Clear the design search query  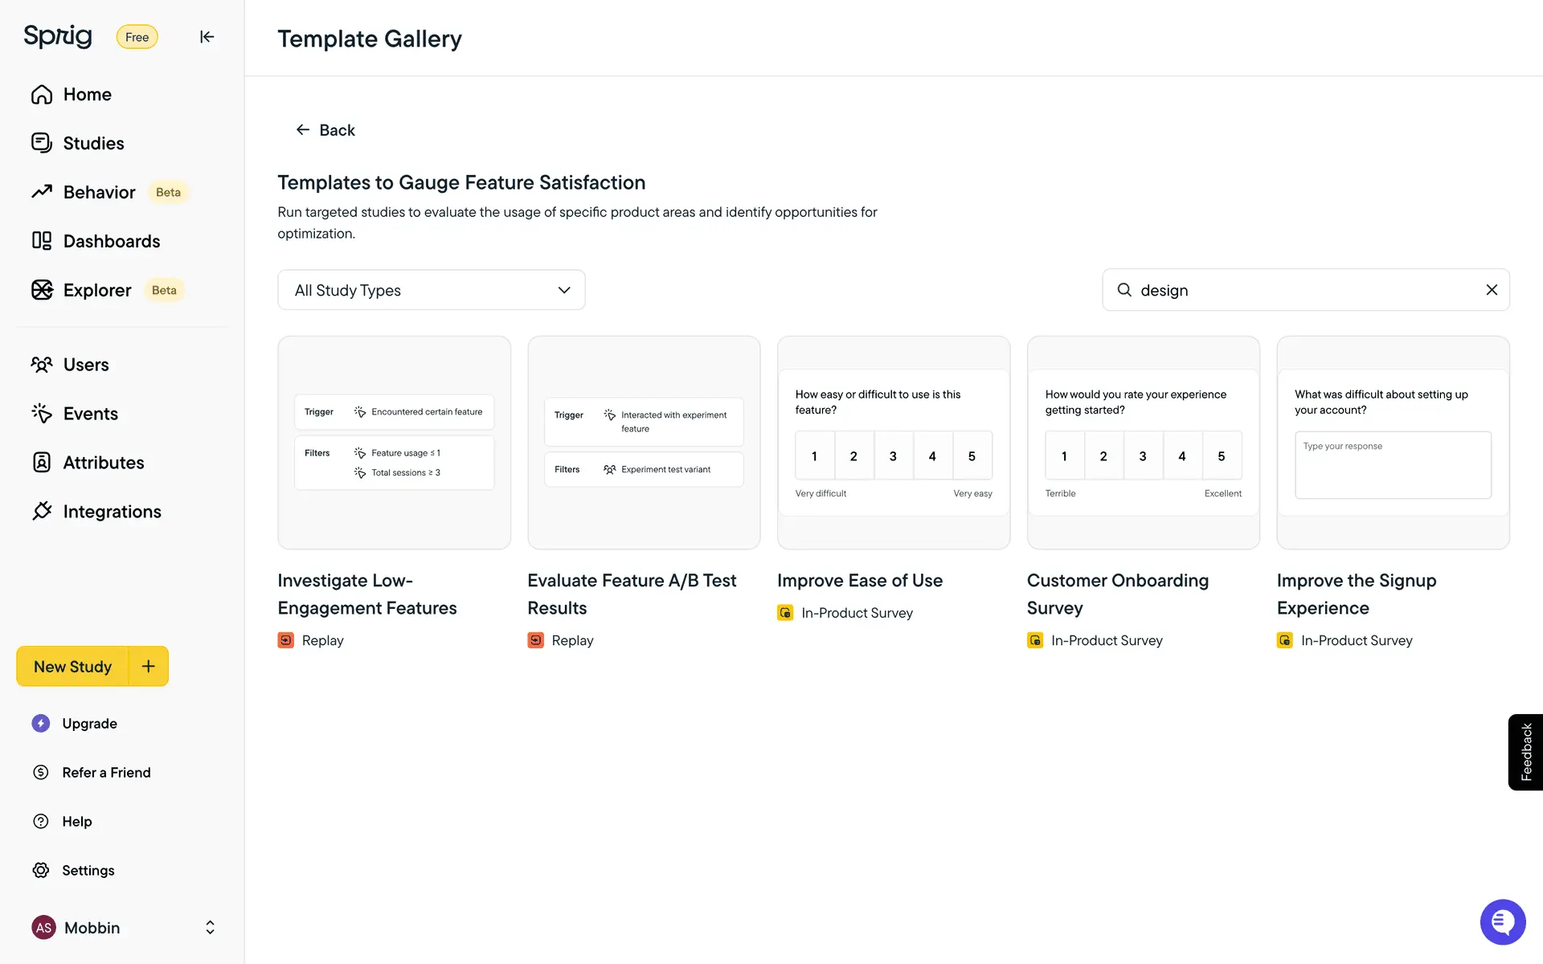click(1492, 290)
